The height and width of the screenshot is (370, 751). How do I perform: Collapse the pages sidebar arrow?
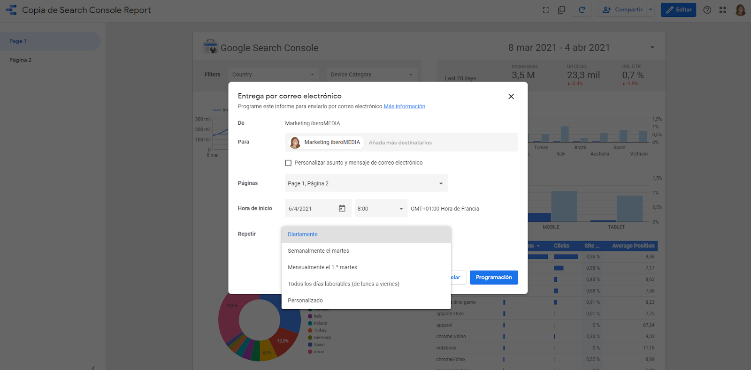click(93, 368)
